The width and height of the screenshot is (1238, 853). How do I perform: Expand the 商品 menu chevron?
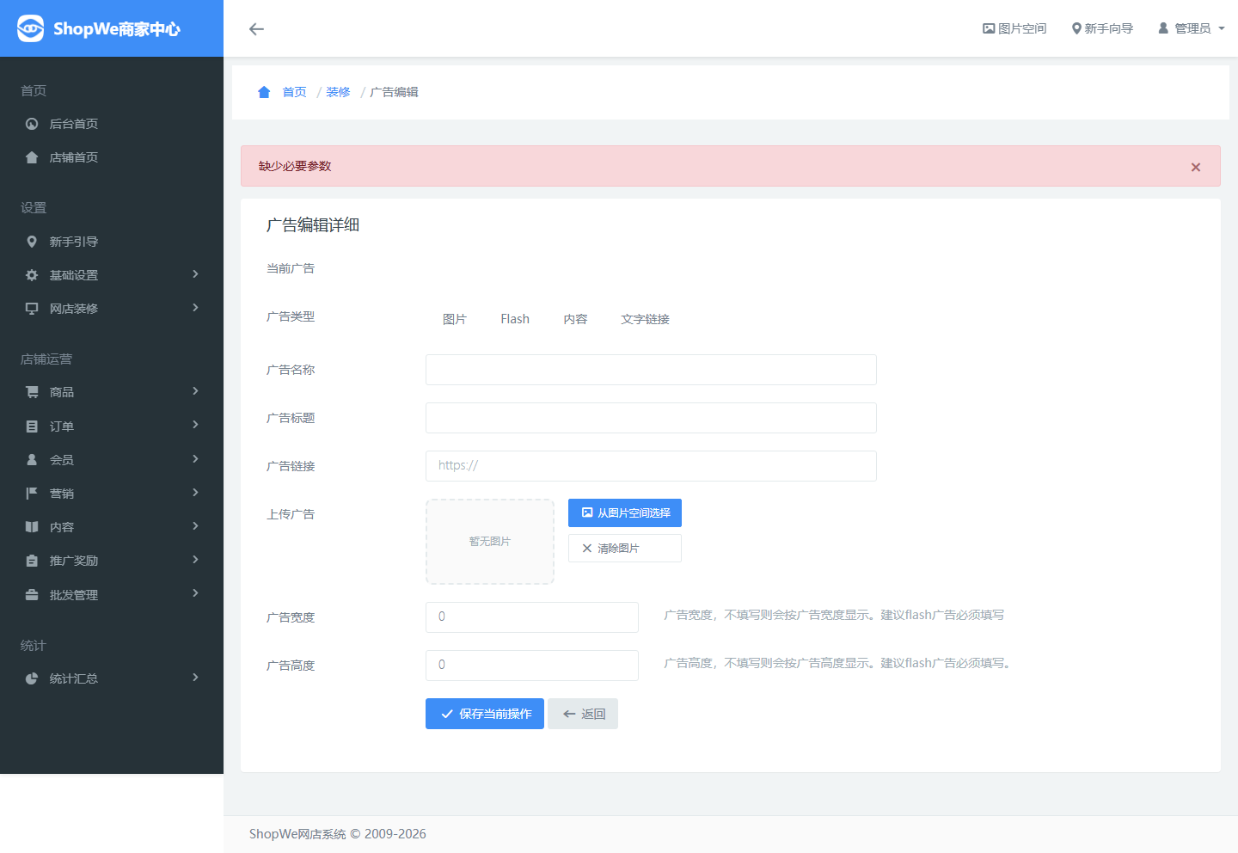point(196,391)
